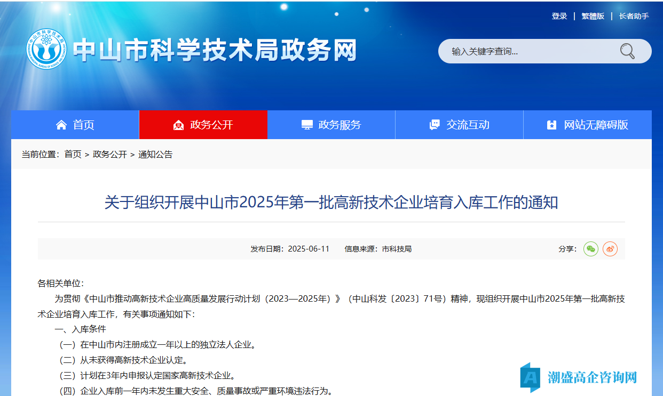Click the article title heading

[x=331, y=203]
